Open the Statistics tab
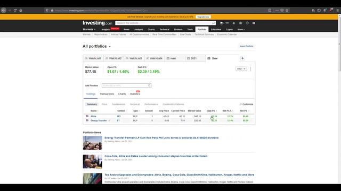341x191 pixels. click(x=135, y=94)
